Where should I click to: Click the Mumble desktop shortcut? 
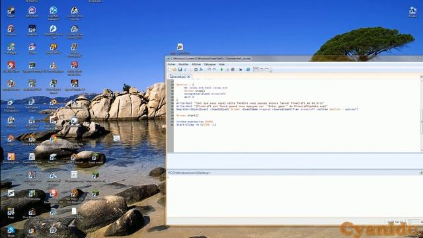(x=11, y=122)
